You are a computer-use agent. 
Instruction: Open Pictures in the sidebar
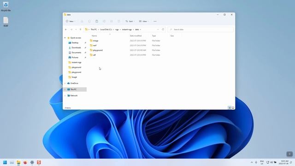(73, 57)
